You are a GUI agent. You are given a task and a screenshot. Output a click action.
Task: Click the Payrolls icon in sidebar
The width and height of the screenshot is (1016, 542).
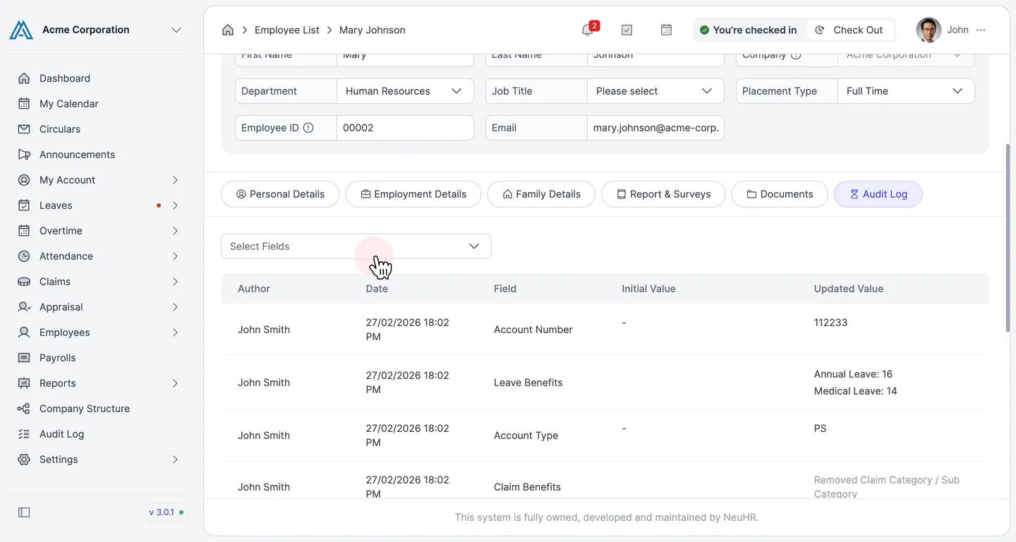point(24,358)
